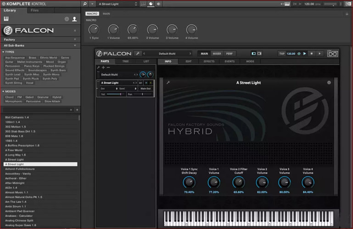Image resolution: width=353 pixels, height=229 pixels.
Task: Open the user content icon in Library
Action: click(74, 19)
